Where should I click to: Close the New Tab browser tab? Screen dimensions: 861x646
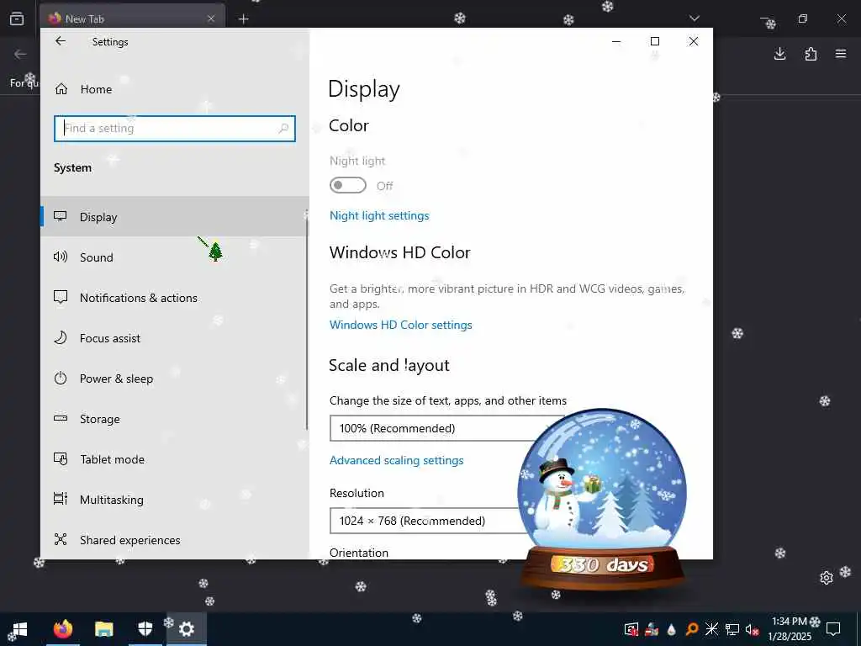[211, 19]
